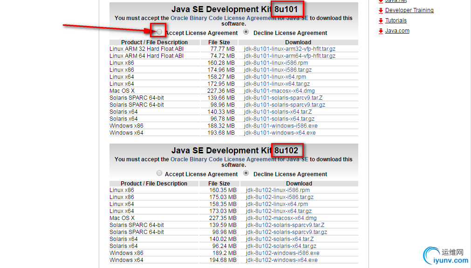Download jdk-8u101-solaris-x64.tar.Z
The width and height of the screenshot is (471, 268).
click(278, 112)
